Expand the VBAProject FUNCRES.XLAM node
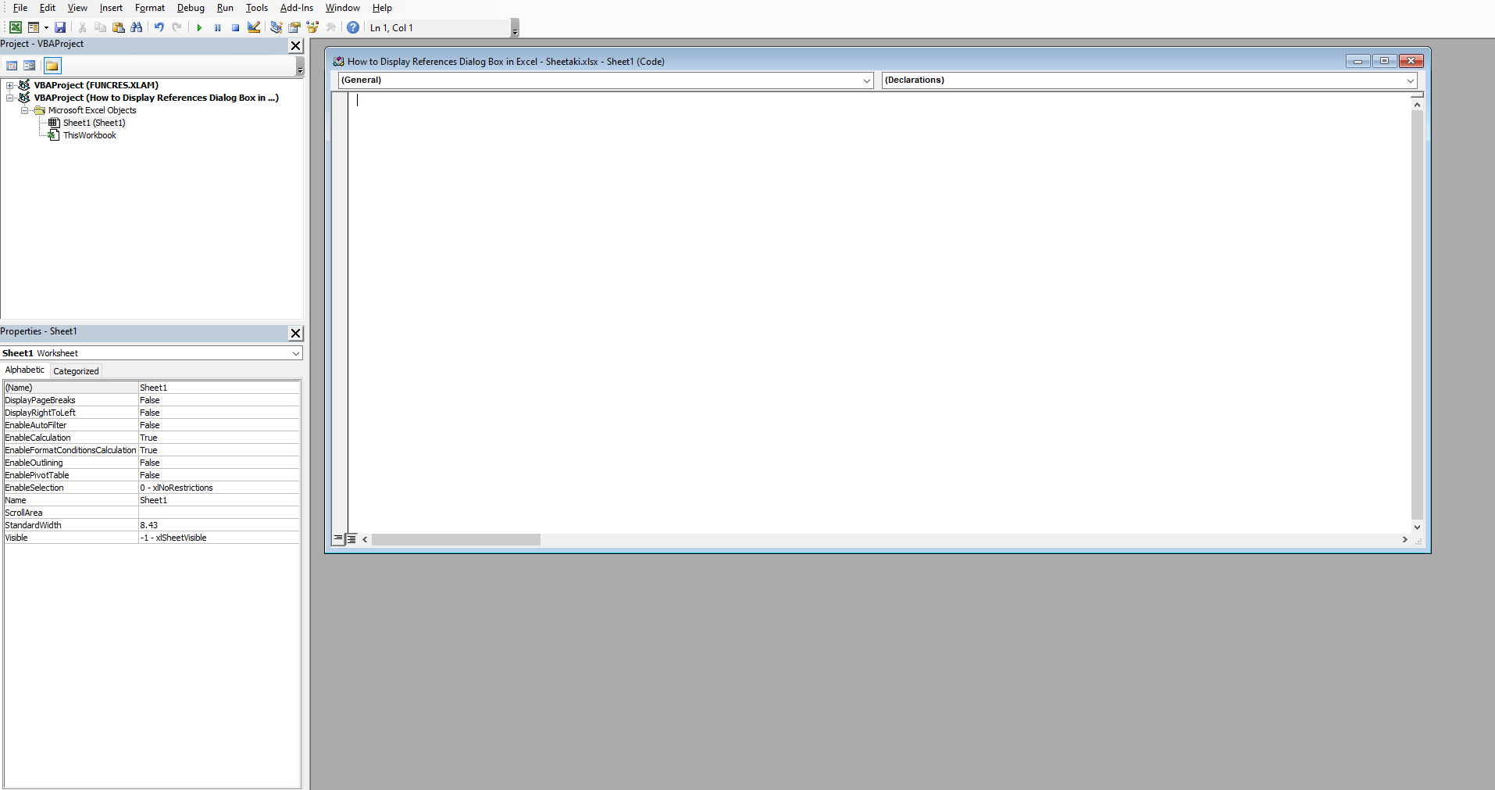The image size is (1495, 790). pos(10,84)
